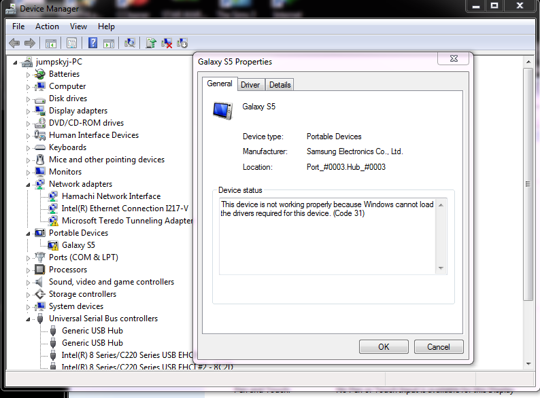Image resolution: width=540 pixels, height=398 pixels.
Task: Click the Galaxy S5 device image in Properties
Action: (223, 111)
